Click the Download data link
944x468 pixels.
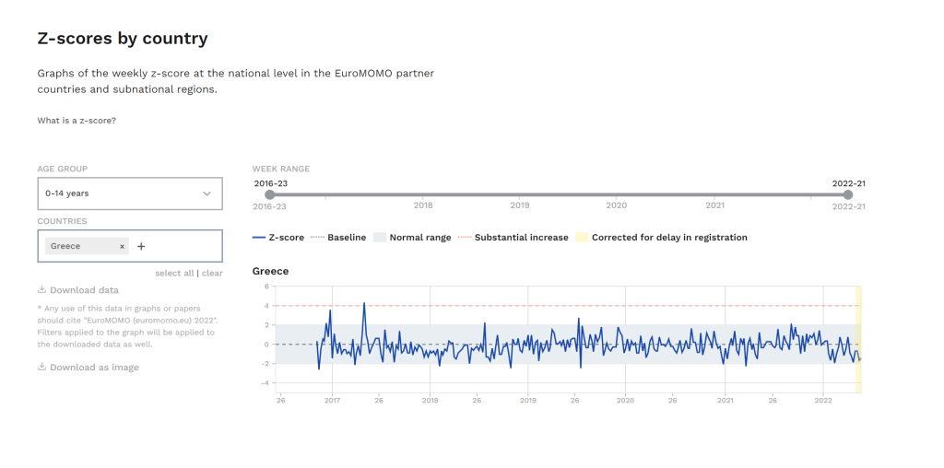coord(84,290)
